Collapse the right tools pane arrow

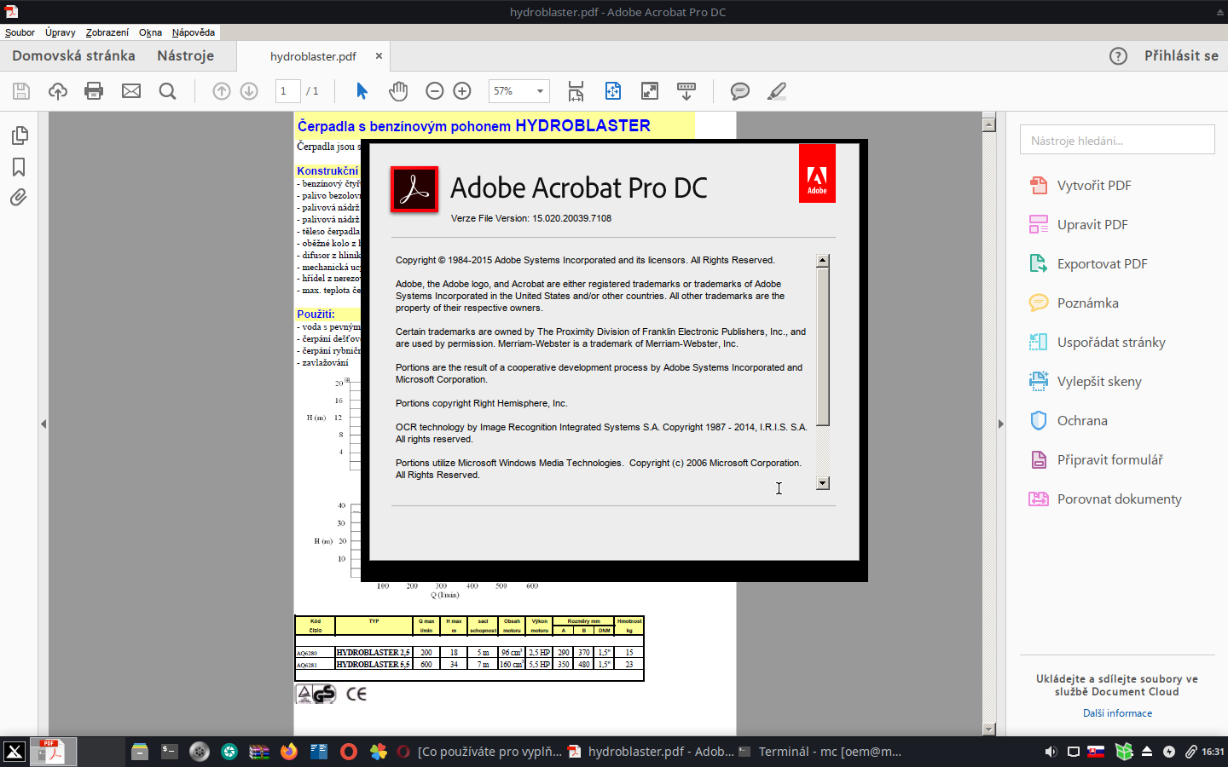coord(1001,424)
